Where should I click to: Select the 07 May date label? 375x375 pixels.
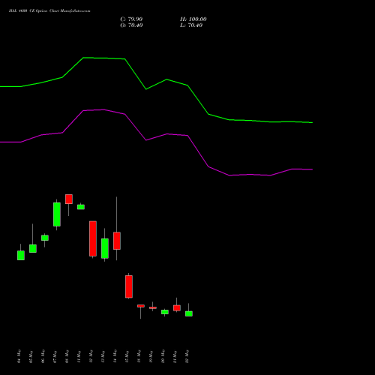[x=55, y=356]
